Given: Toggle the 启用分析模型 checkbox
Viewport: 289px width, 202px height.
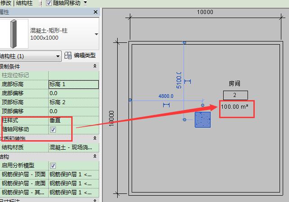Looking at the screenshot, I should (53, 165).
